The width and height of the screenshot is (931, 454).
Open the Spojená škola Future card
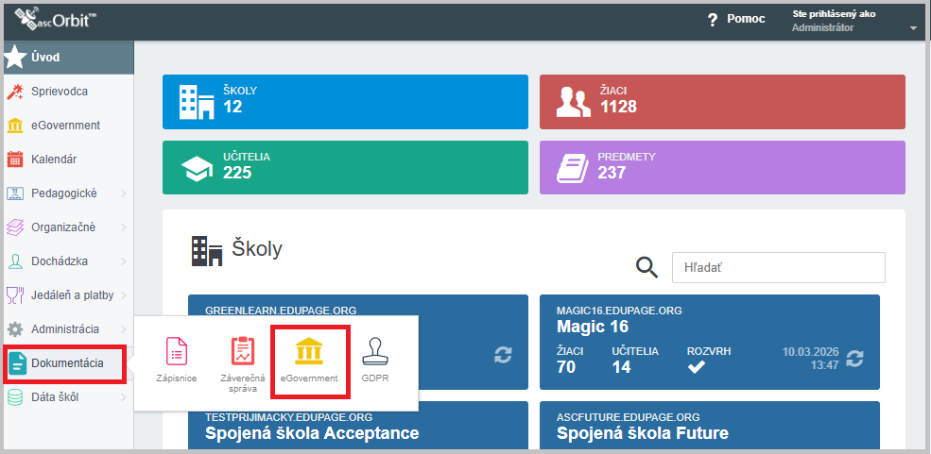pos(709,427)
